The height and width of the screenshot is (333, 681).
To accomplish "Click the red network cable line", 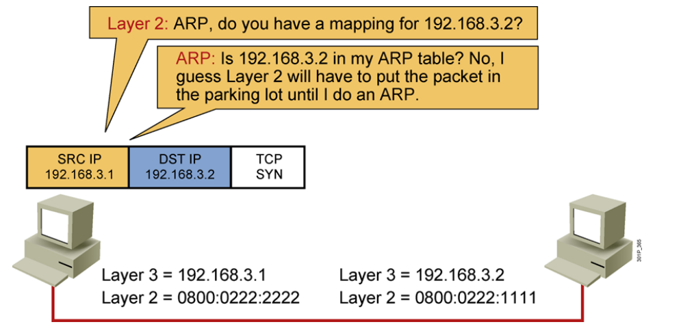I will pyautogui.click(x=317, y=321).
